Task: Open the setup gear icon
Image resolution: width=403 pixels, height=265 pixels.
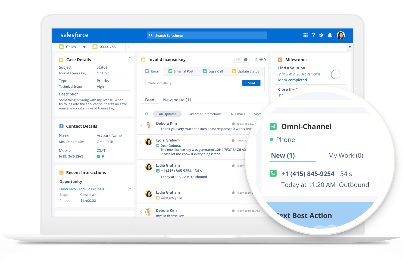Action: coord(321,35)
